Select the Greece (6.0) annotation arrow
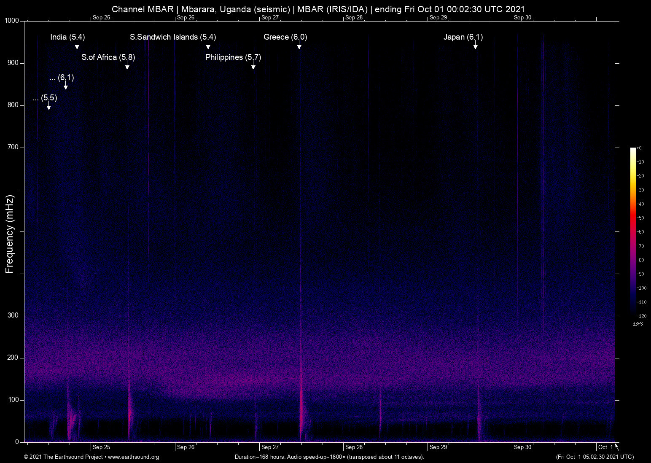This screenshot has width=651, height=463. (x=299, y=47)
